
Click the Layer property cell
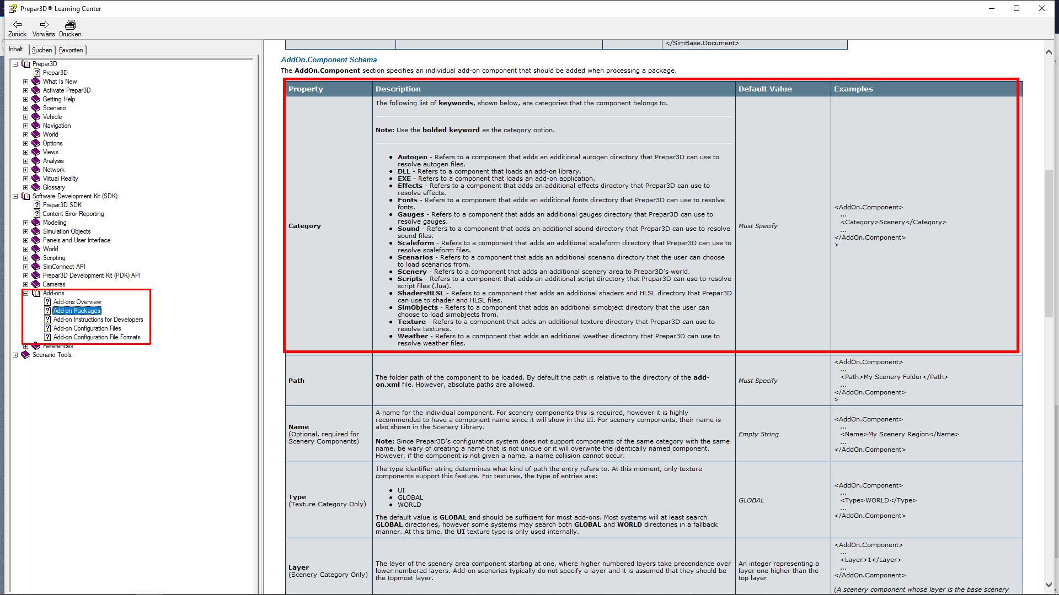click(329, 566)
